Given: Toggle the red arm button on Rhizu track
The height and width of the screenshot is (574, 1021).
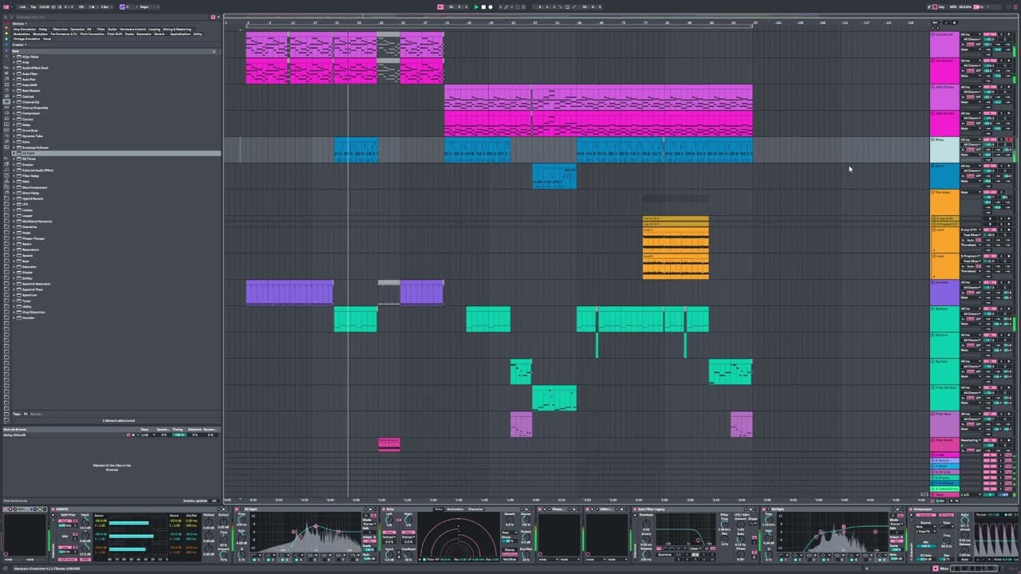Looking at the screenshot, I should click(x=1009, y=140).
